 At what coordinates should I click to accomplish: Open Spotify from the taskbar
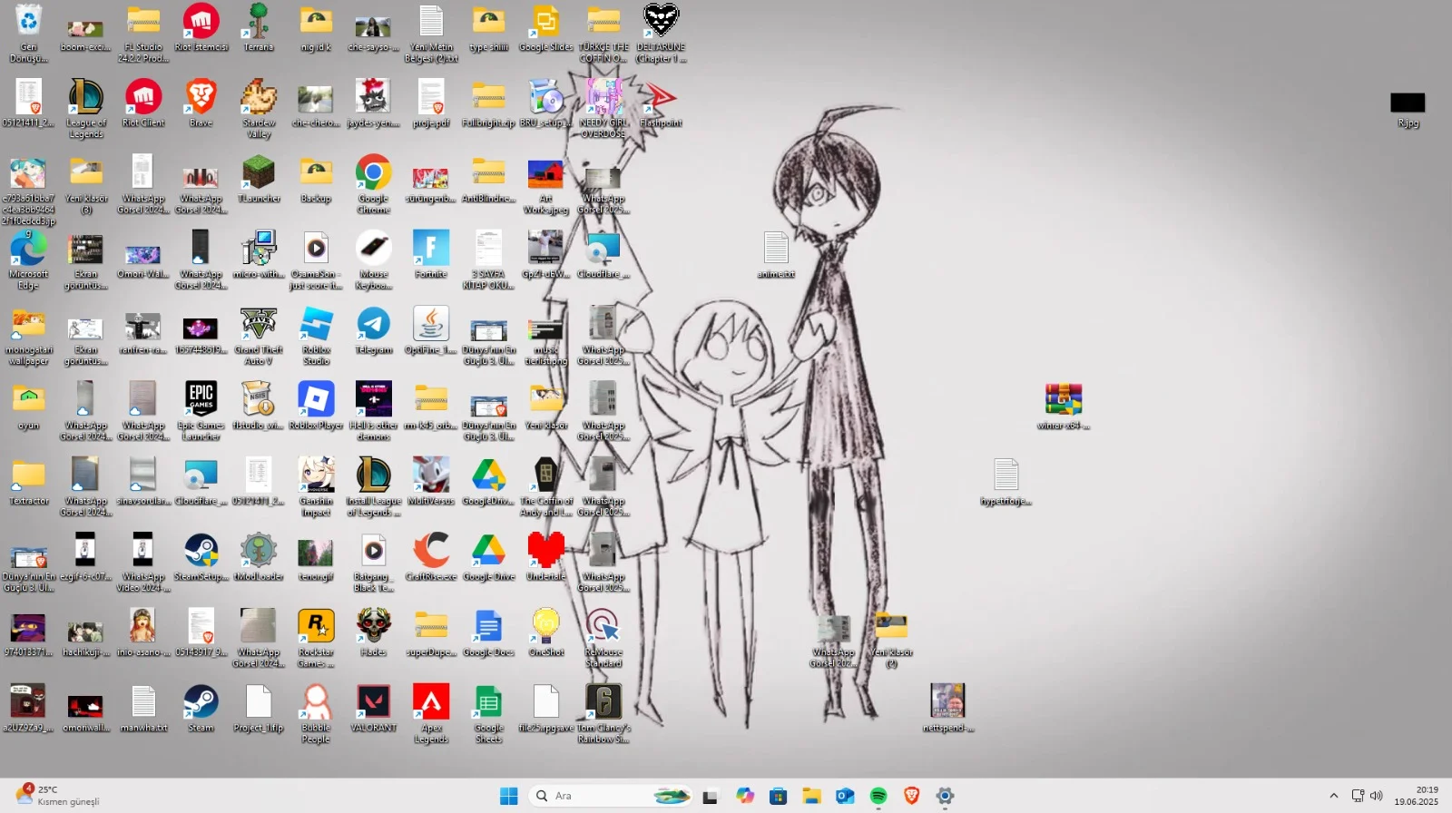click(x=878, y=796)
